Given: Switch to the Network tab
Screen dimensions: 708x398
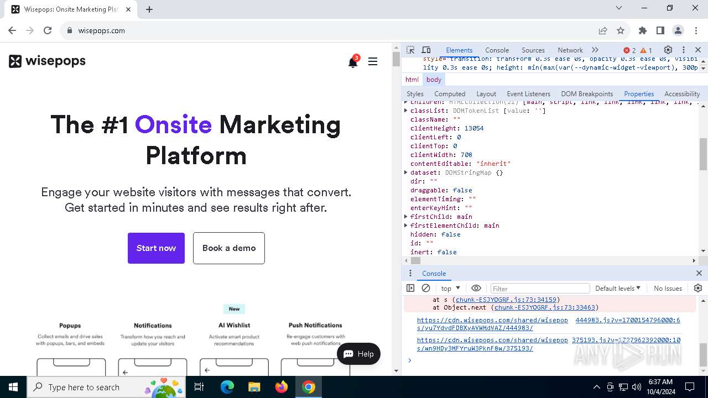Looking at the screenshot, I should point(570,50).
